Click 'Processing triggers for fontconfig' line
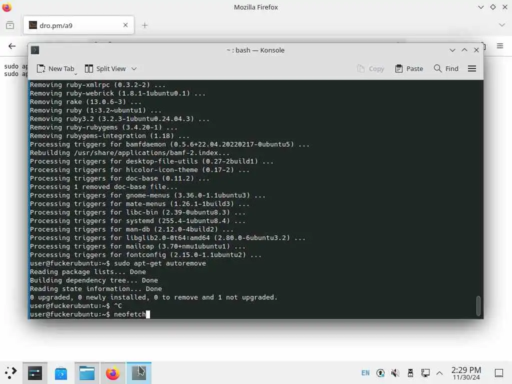The width and height of the screenshot is (512, 384). pos(145,254)
